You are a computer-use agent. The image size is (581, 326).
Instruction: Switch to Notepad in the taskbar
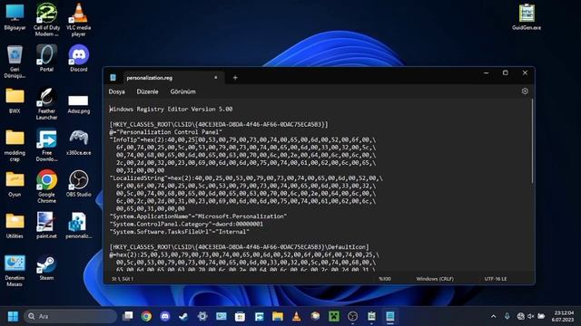(x=390, y=316)
